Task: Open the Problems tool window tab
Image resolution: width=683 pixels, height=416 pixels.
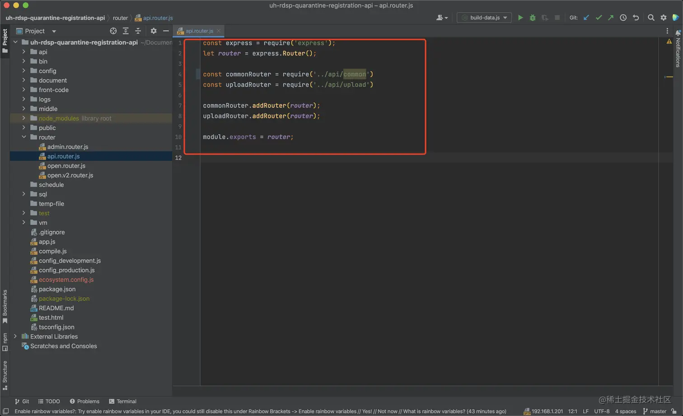Action: [84, 401]
